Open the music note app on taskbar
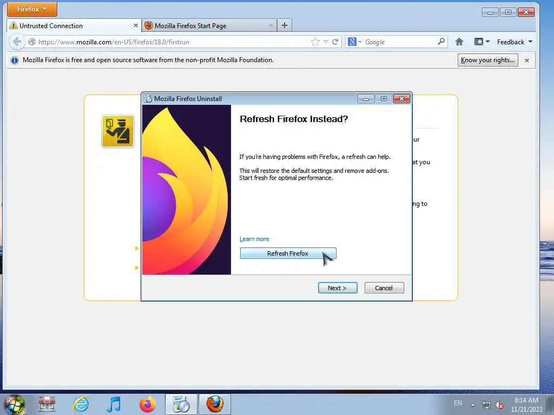Image resolution: width=554 pixels, height=415 pixels. (x=114, y=404)
